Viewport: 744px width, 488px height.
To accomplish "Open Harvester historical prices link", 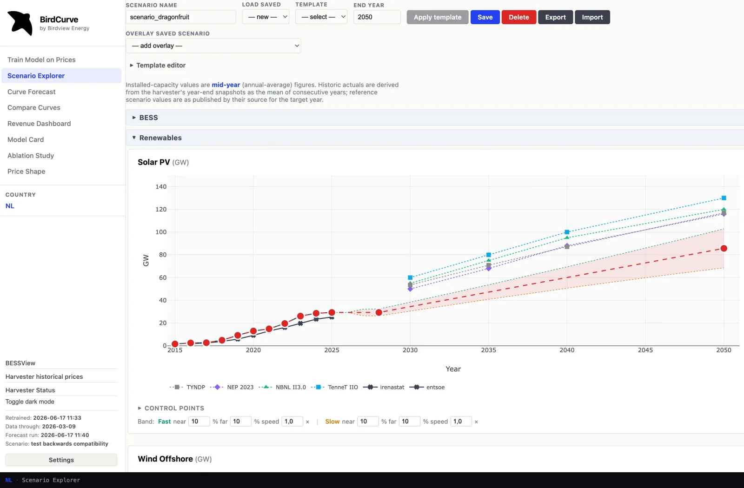I will click(44, 377).
